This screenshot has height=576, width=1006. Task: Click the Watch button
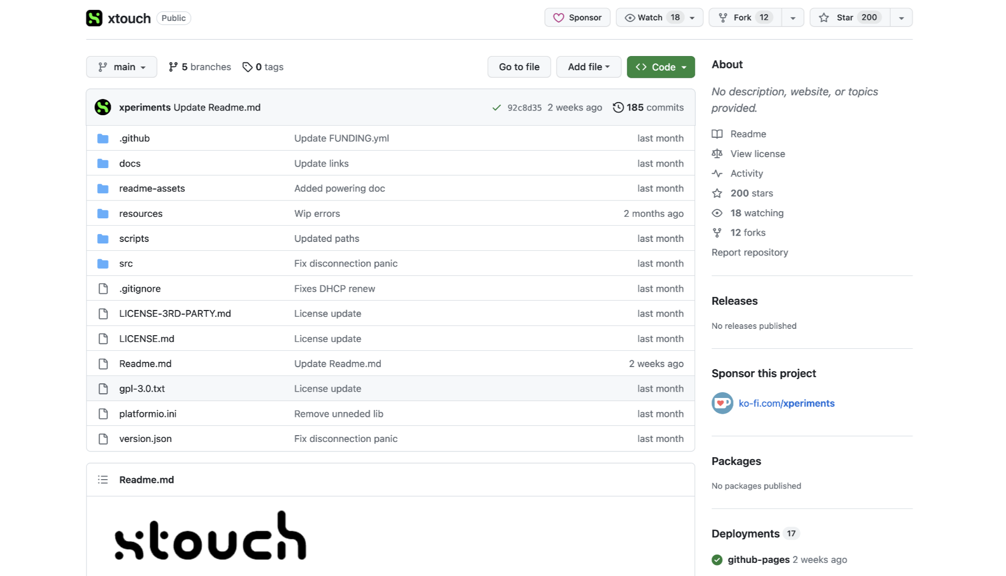(659, 17)
